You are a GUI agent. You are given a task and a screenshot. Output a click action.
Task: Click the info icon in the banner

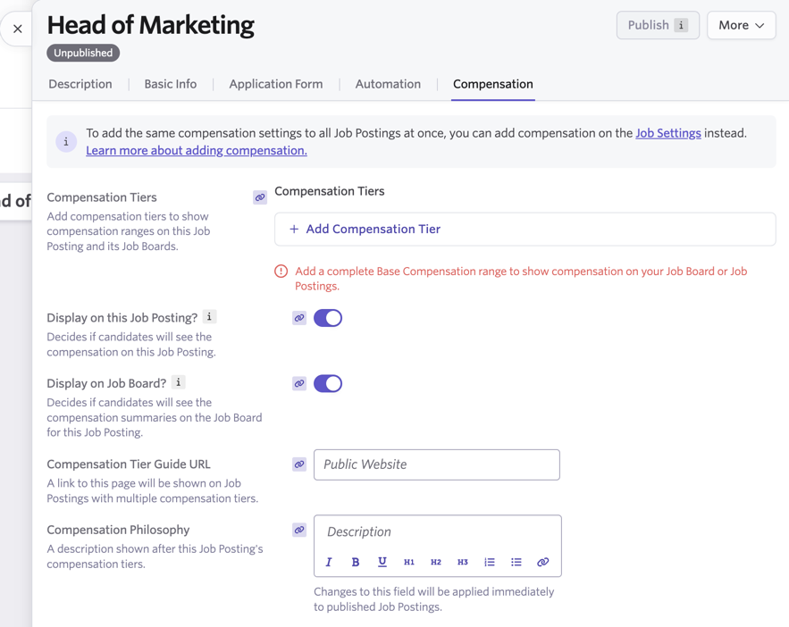click(x=66, y=142)
